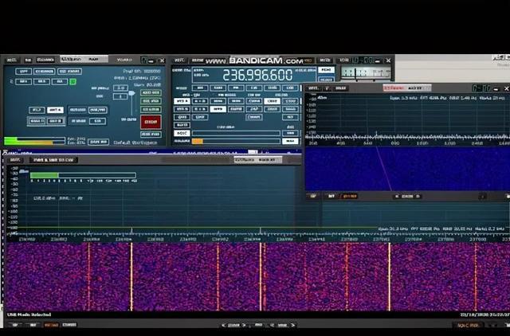Toggle the orange-lit button in audio spectrum footer

coord(350,197)
